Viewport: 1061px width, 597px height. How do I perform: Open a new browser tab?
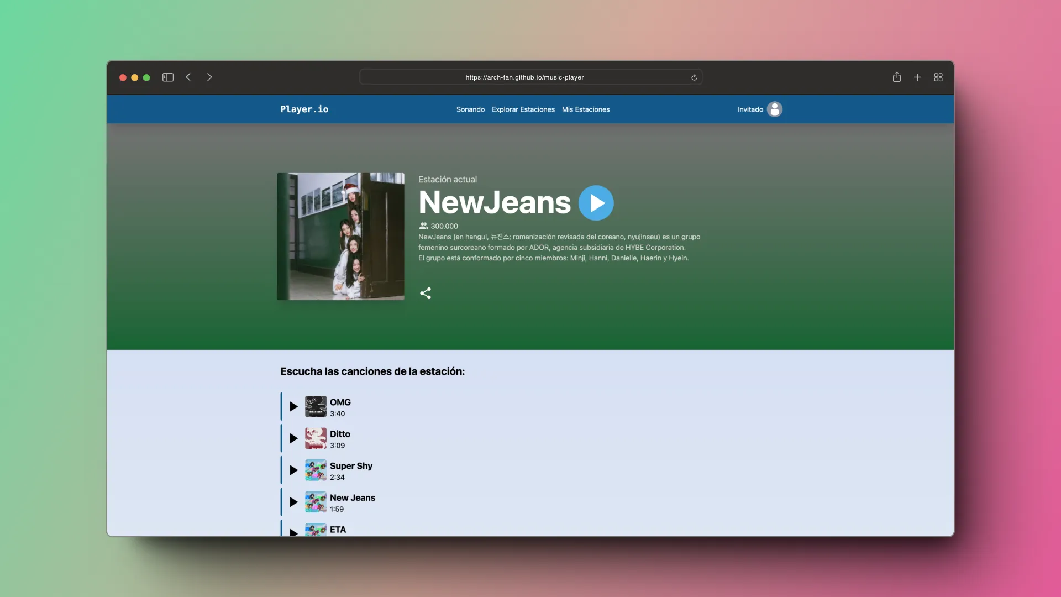[x=917, y=77]
